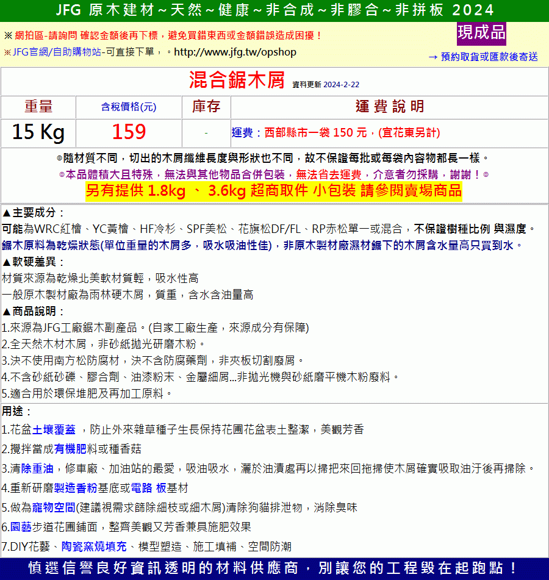Click the 運費說明 column header
The width and height of the screenshot is (549, 580).
(389, 107)
